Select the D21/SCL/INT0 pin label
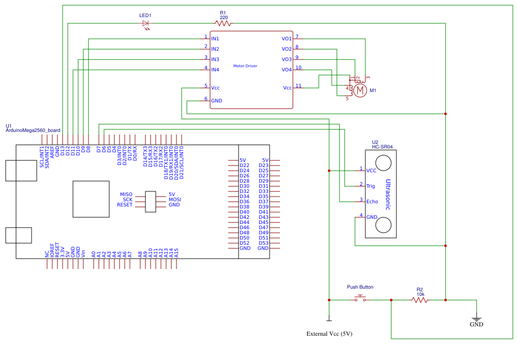Viewport: 518px width, 344px height. (181, 163)
